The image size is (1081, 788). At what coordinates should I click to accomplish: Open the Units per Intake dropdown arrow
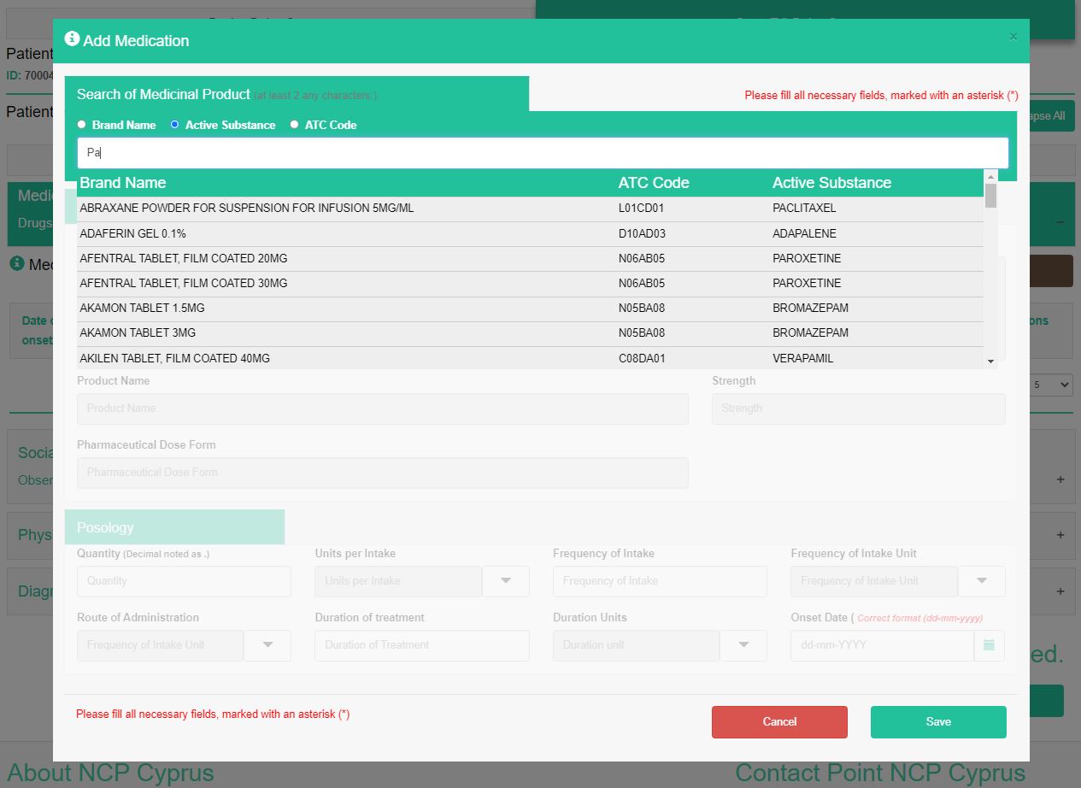(506, 581)
